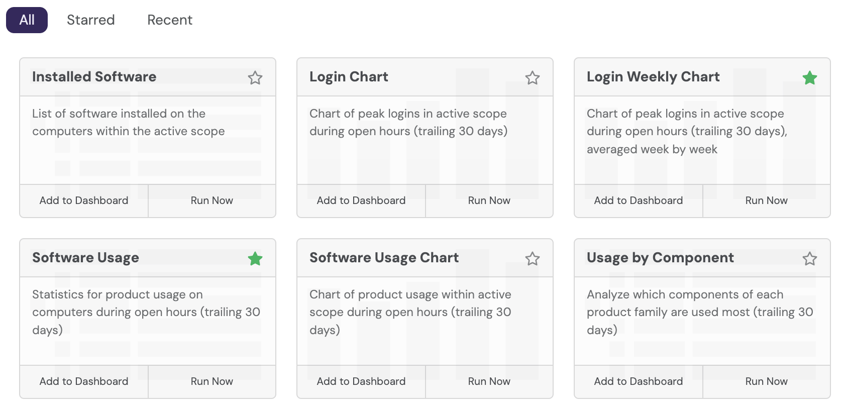Switch to the Recent tab
841x408 pixels.
pos(170,20)
